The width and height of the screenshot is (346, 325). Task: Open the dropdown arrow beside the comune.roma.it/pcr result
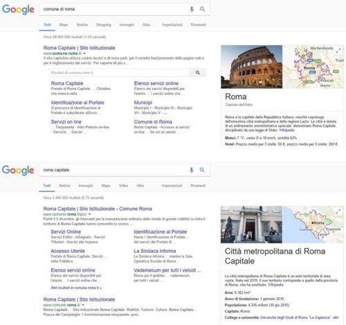(x=89, y=214)
